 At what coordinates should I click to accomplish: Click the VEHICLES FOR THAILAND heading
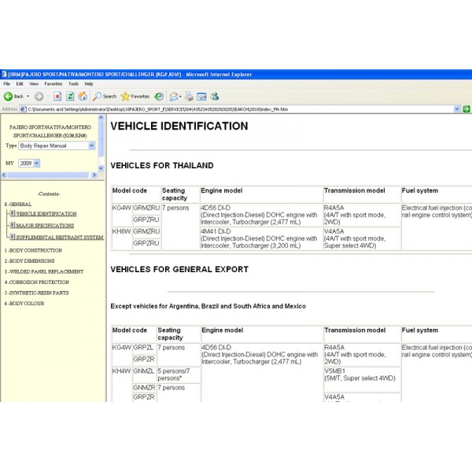click(x=162, y=165)
